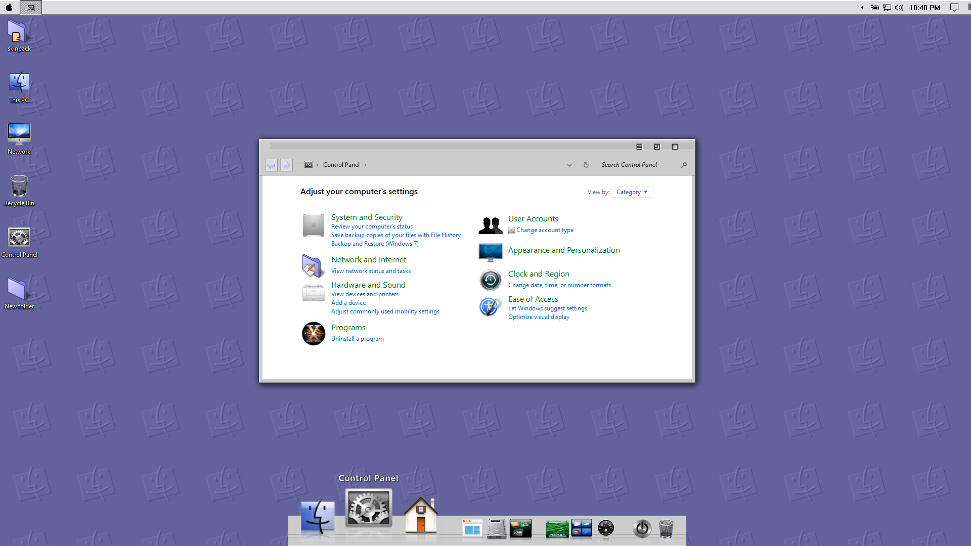
Task: Click chevron after Control Panel breadcrumb
Action: (365, 165)
